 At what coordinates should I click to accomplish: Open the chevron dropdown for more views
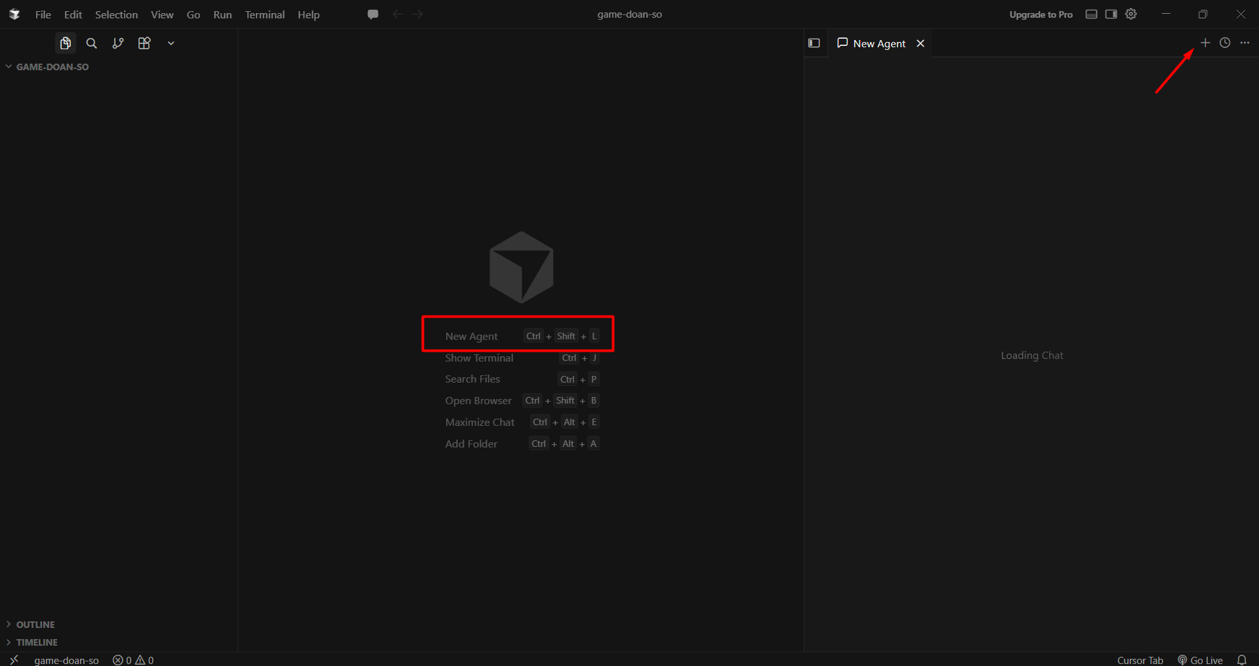pos(171,43)
